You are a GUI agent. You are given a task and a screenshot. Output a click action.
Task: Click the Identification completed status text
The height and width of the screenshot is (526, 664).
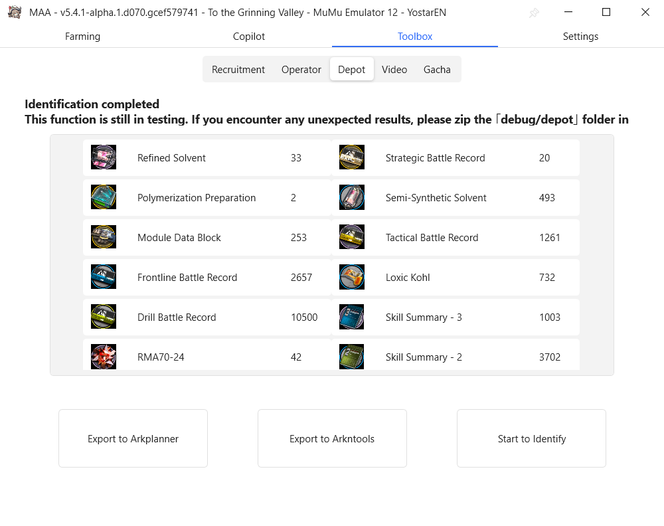click(x=92, y=104)
